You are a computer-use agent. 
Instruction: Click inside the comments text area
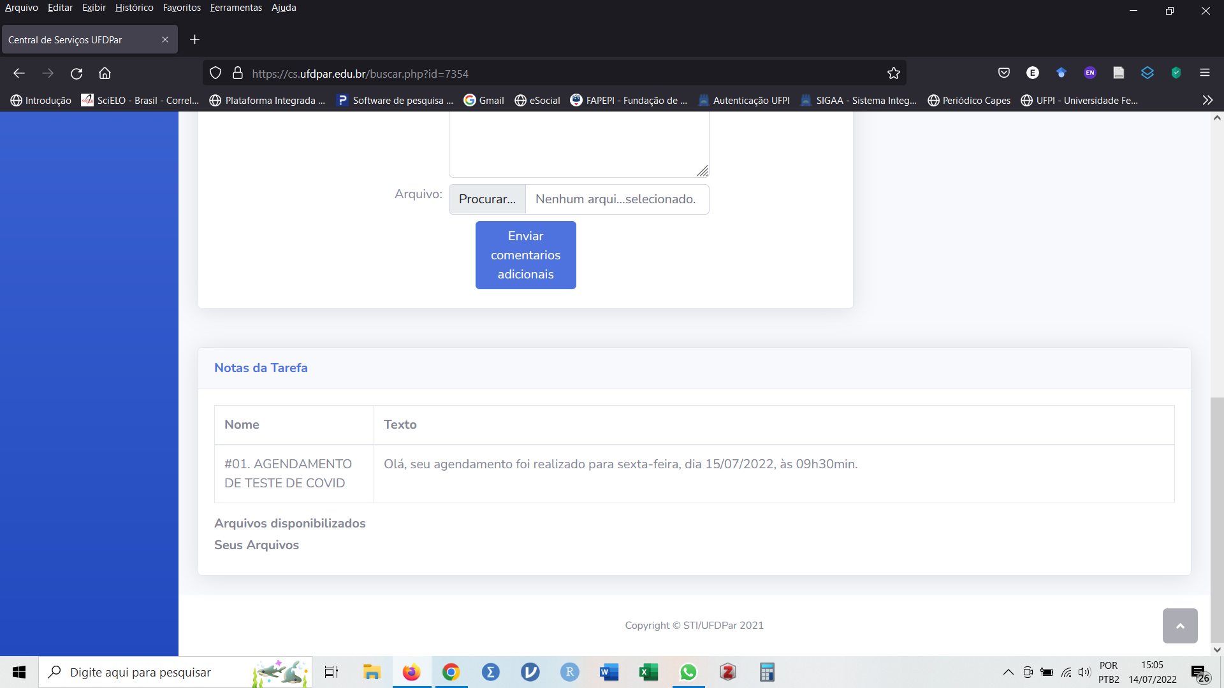tap(578, 143)
